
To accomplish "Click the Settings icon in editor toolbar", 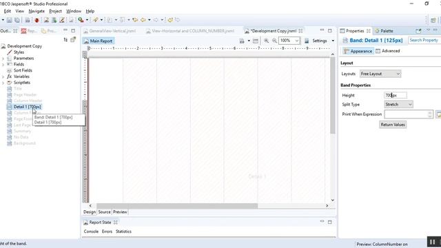I will click(307, 41).
